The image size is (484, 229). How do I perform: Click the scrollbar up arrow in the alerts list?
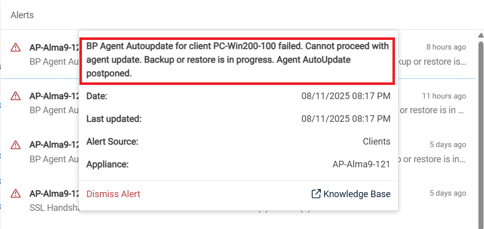point(480,35)
